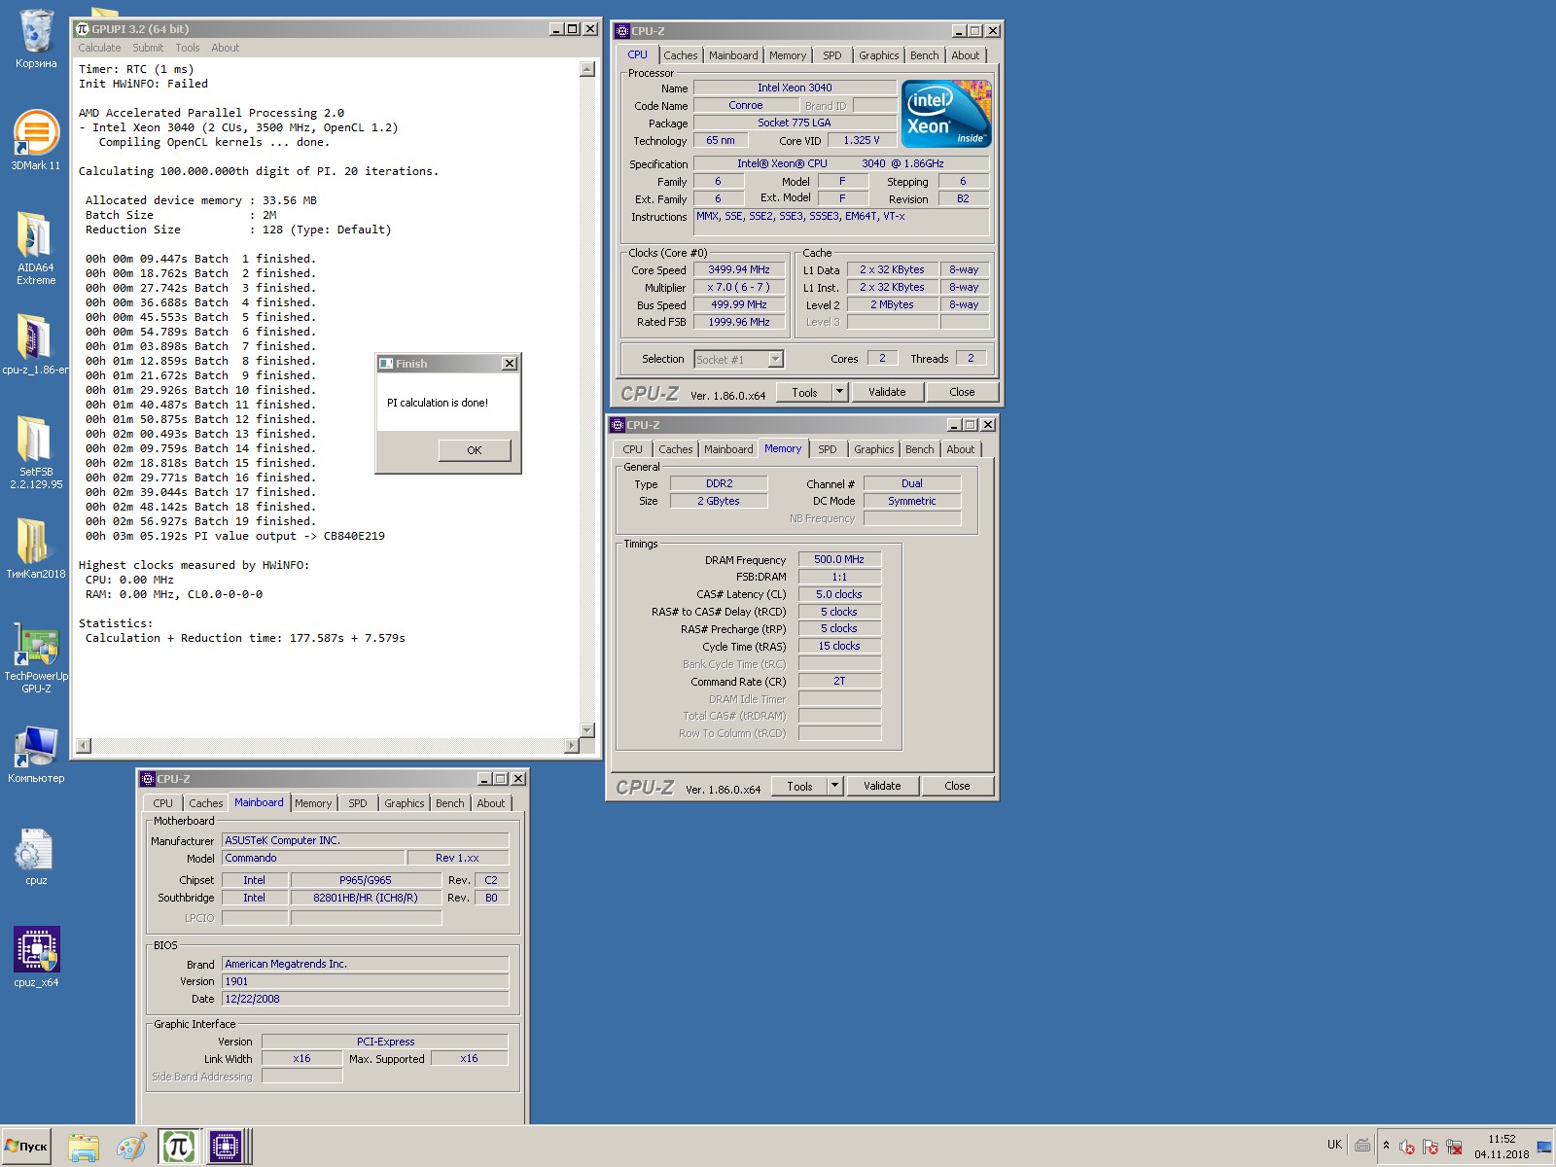Close the Finish dialog with X

pyautogui.click(x=509, y=363)
